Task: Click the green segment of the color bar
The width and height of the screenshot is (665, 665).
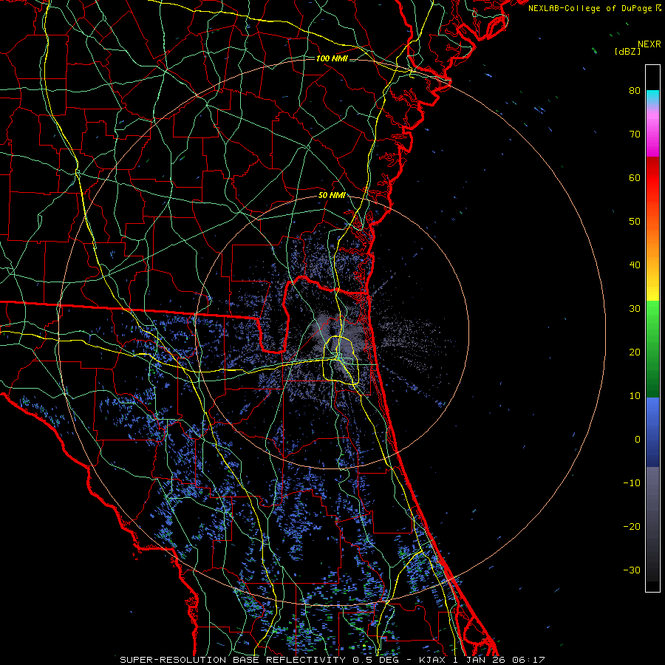Action: point(652,349)
